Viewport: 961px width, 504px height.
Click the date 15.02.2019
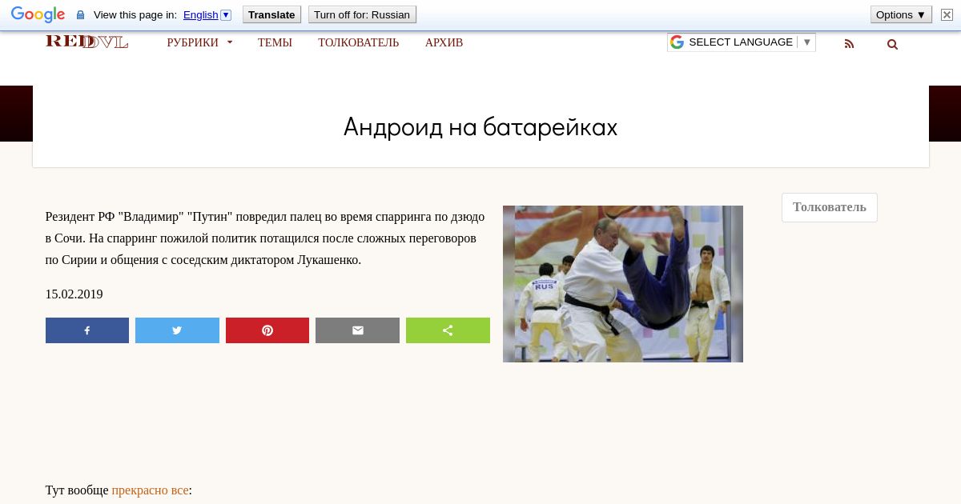point(74,294)
